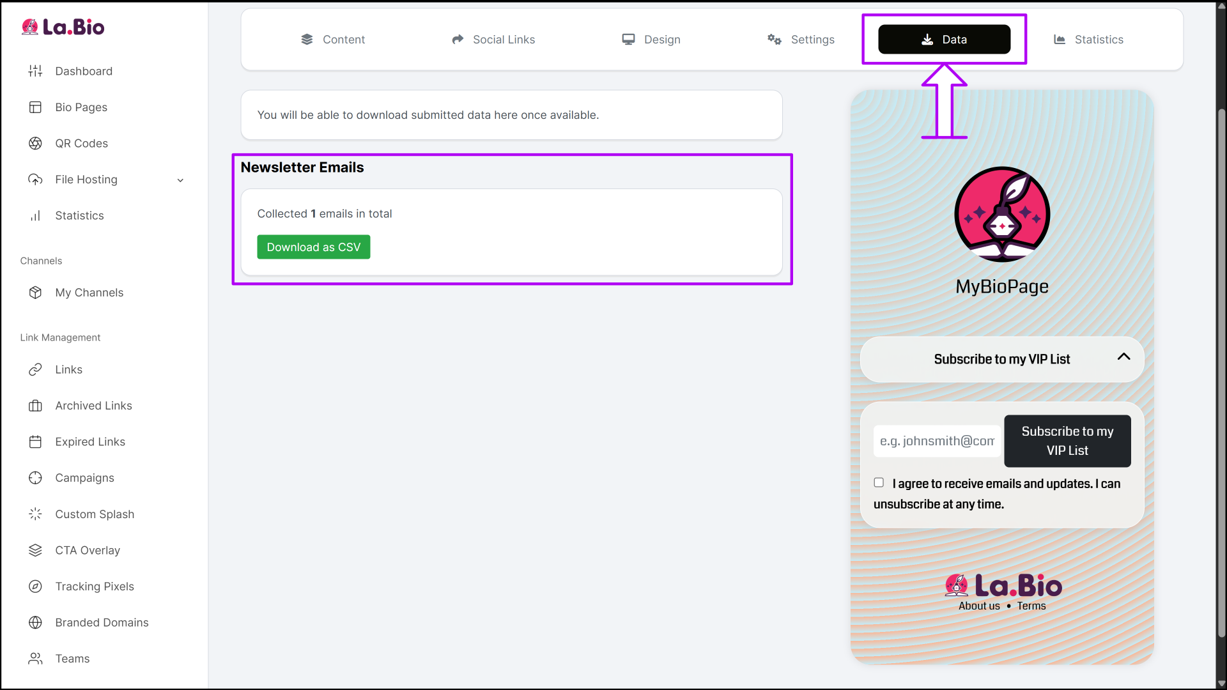Select the Statistics tab in top bar
The image size is (1227, 690).
pyautogui.click(x=1088, y=40)
